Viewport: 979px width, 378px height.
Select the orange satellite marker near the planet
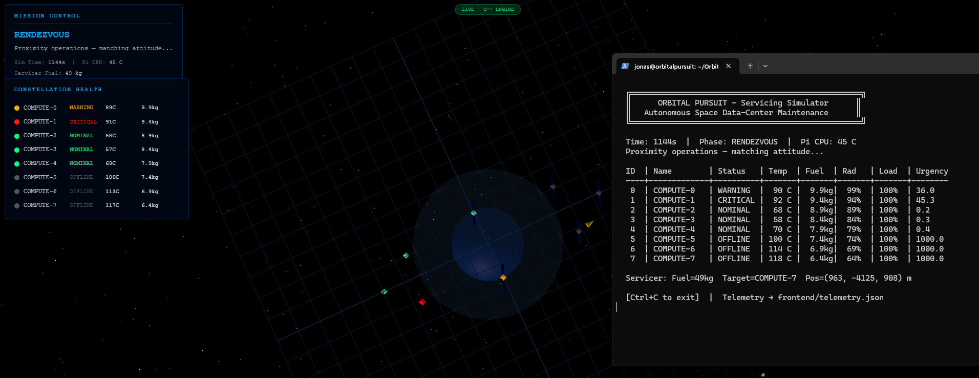pyautogui.click(x=503, y=277)
